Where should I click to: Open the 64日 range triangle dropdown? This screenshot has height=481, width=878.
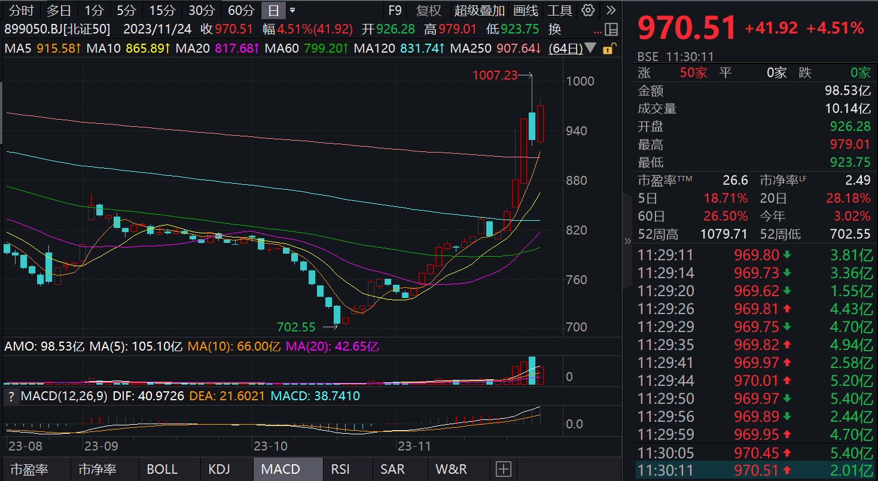(591, 48)
